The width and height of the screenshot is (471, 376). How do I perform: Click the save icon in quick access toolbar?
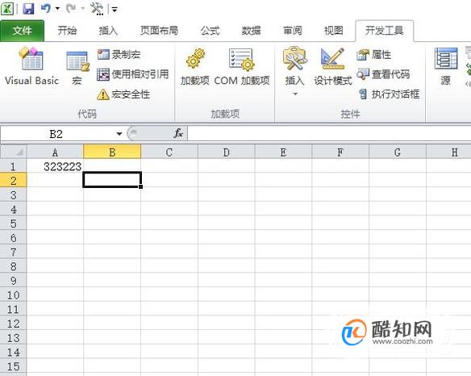(28, 9)
